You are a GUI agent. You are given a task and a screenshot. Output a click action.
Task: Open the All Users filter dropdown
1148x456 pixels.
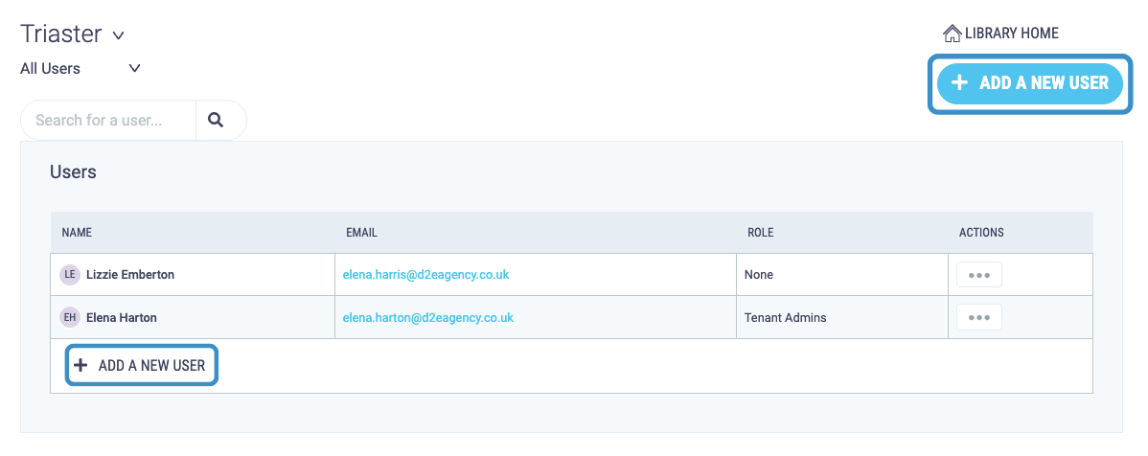click(80, 69)
